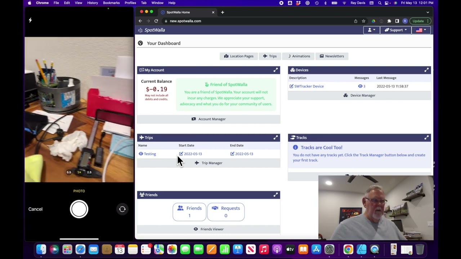Open the Friends Viewer
461x259 pixels.
(x=209, y=229)
